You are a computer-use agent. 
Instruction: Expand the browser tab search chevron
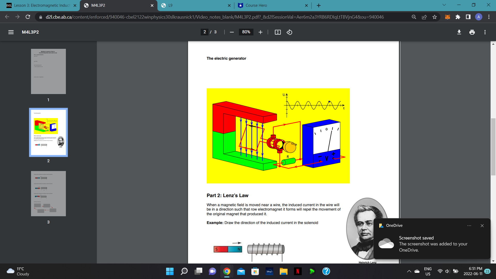444,5
